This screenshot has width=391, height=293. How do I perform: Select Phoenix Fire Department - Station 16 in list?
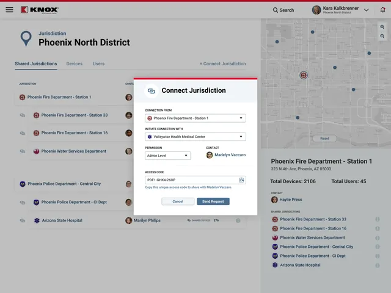75,133
